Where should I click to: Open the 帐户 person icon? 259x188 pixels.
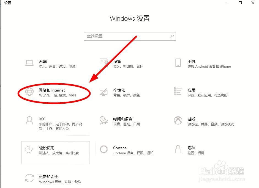pos(29,121)
